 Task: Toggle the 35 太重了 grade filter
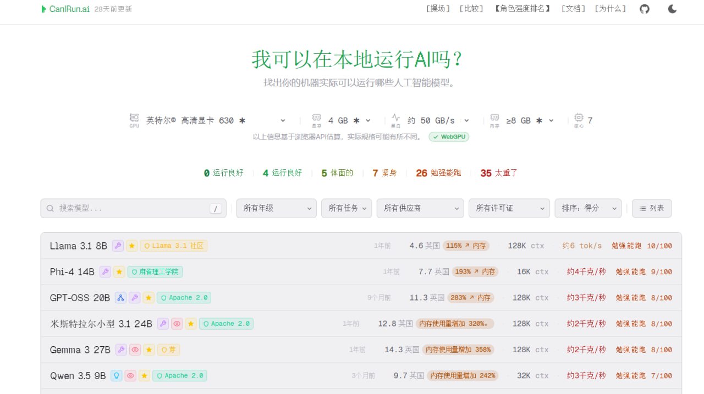click(499, 173)
